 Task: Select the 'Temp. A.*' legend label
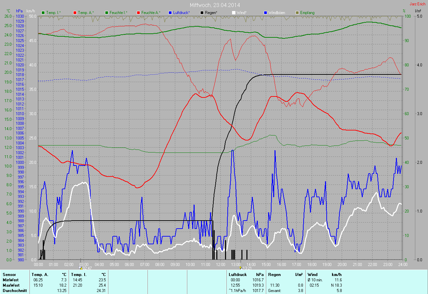point(86,13)
